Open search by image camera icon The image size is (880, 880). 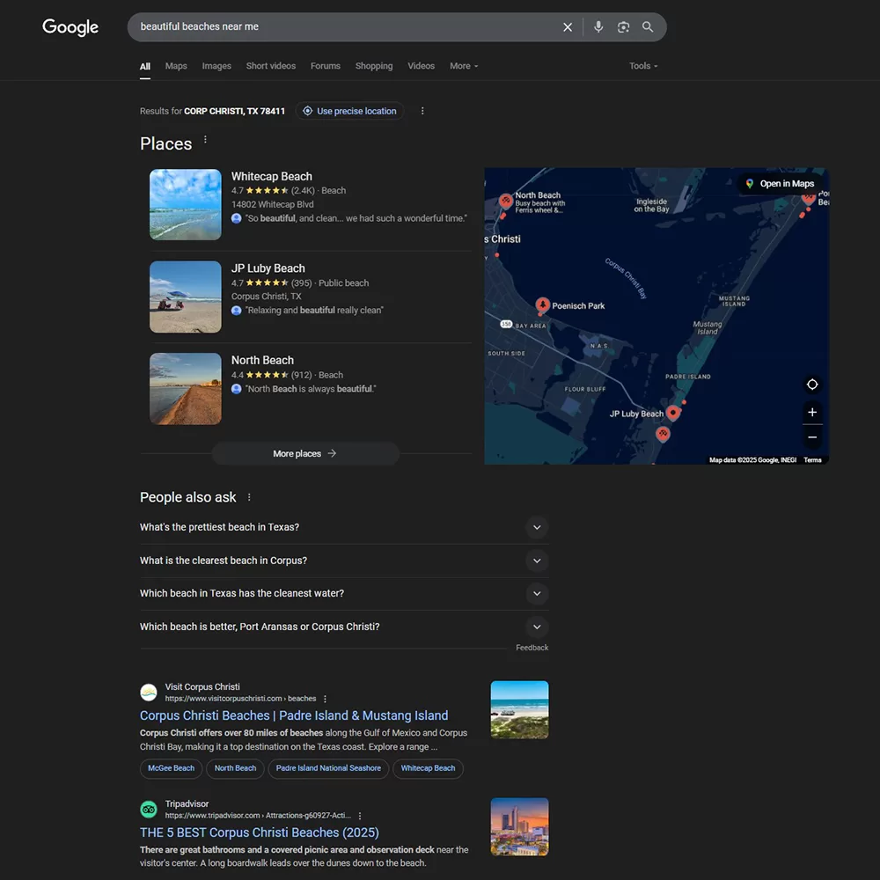(623, 27)
